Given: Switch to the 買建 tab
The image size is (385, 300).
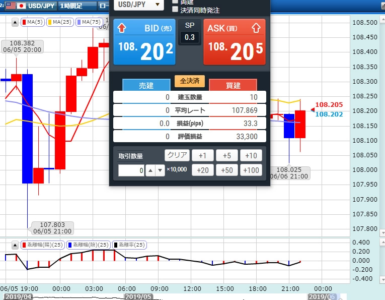Looking at the screenshot, I should pos(233,85).
